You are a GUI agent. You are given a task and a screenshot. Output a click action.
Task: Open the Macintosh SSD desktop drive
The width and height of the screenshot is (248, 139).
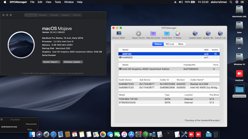click(x=239, y=10)
